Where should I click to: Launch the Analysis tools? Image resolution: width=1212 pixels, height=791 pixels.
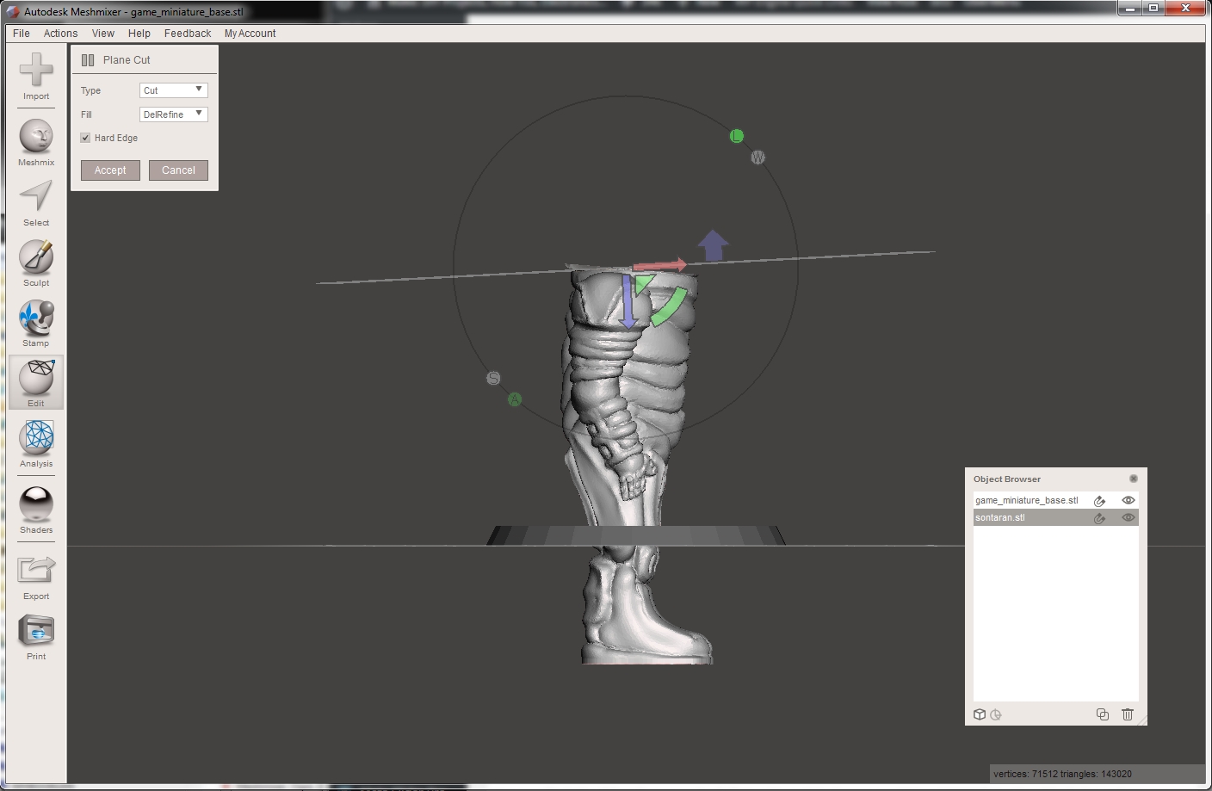[36, 437]
